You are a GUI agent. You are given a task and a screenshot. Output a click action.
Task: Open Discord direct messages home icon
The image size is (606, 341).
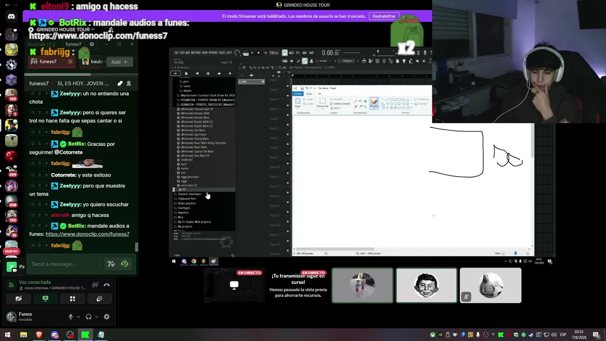pos(11,17)
